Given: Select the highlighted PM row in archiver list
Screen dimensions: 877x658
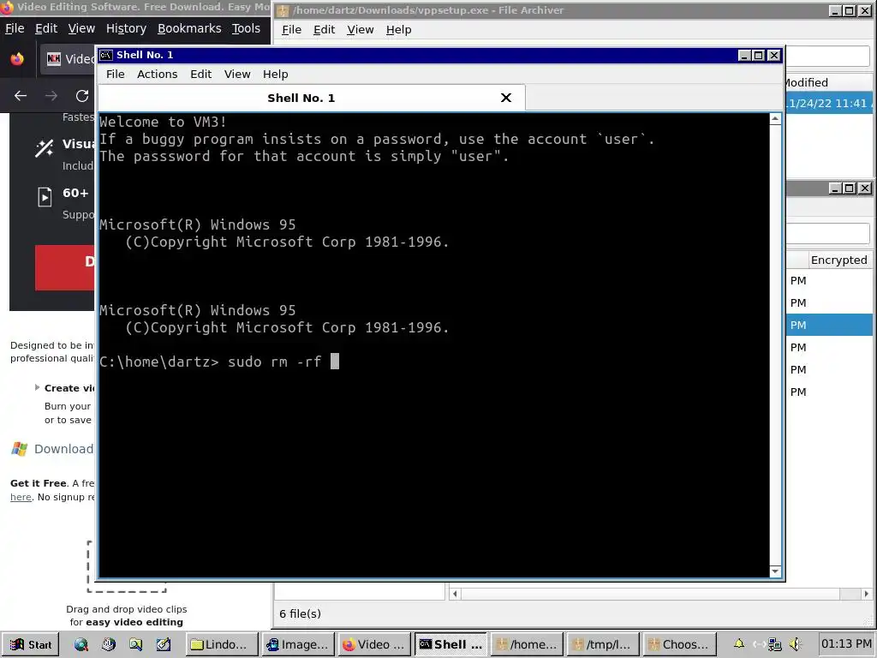Looking at the screenshot, I should tap(829, 325).
